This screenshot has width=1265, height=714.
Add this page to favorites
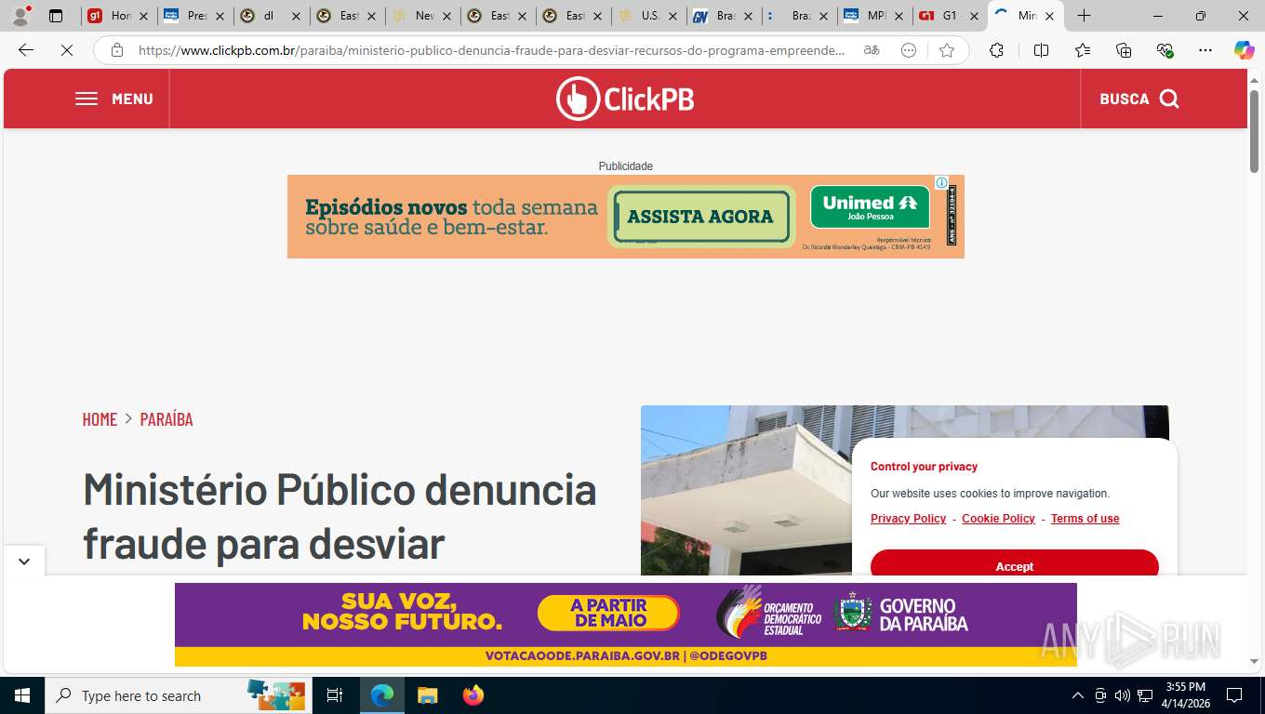(947, 50)
